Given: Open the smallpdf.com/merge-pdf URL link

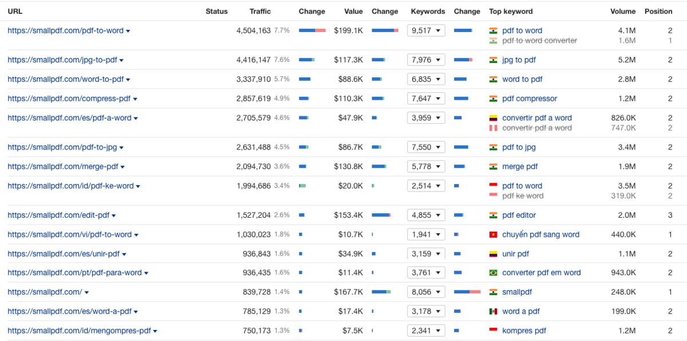Looking at the screenshot, I should point(62,167).
